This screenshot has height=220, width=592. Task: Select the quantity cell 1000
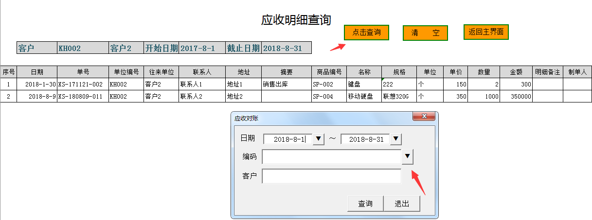(x=484, y=96)
